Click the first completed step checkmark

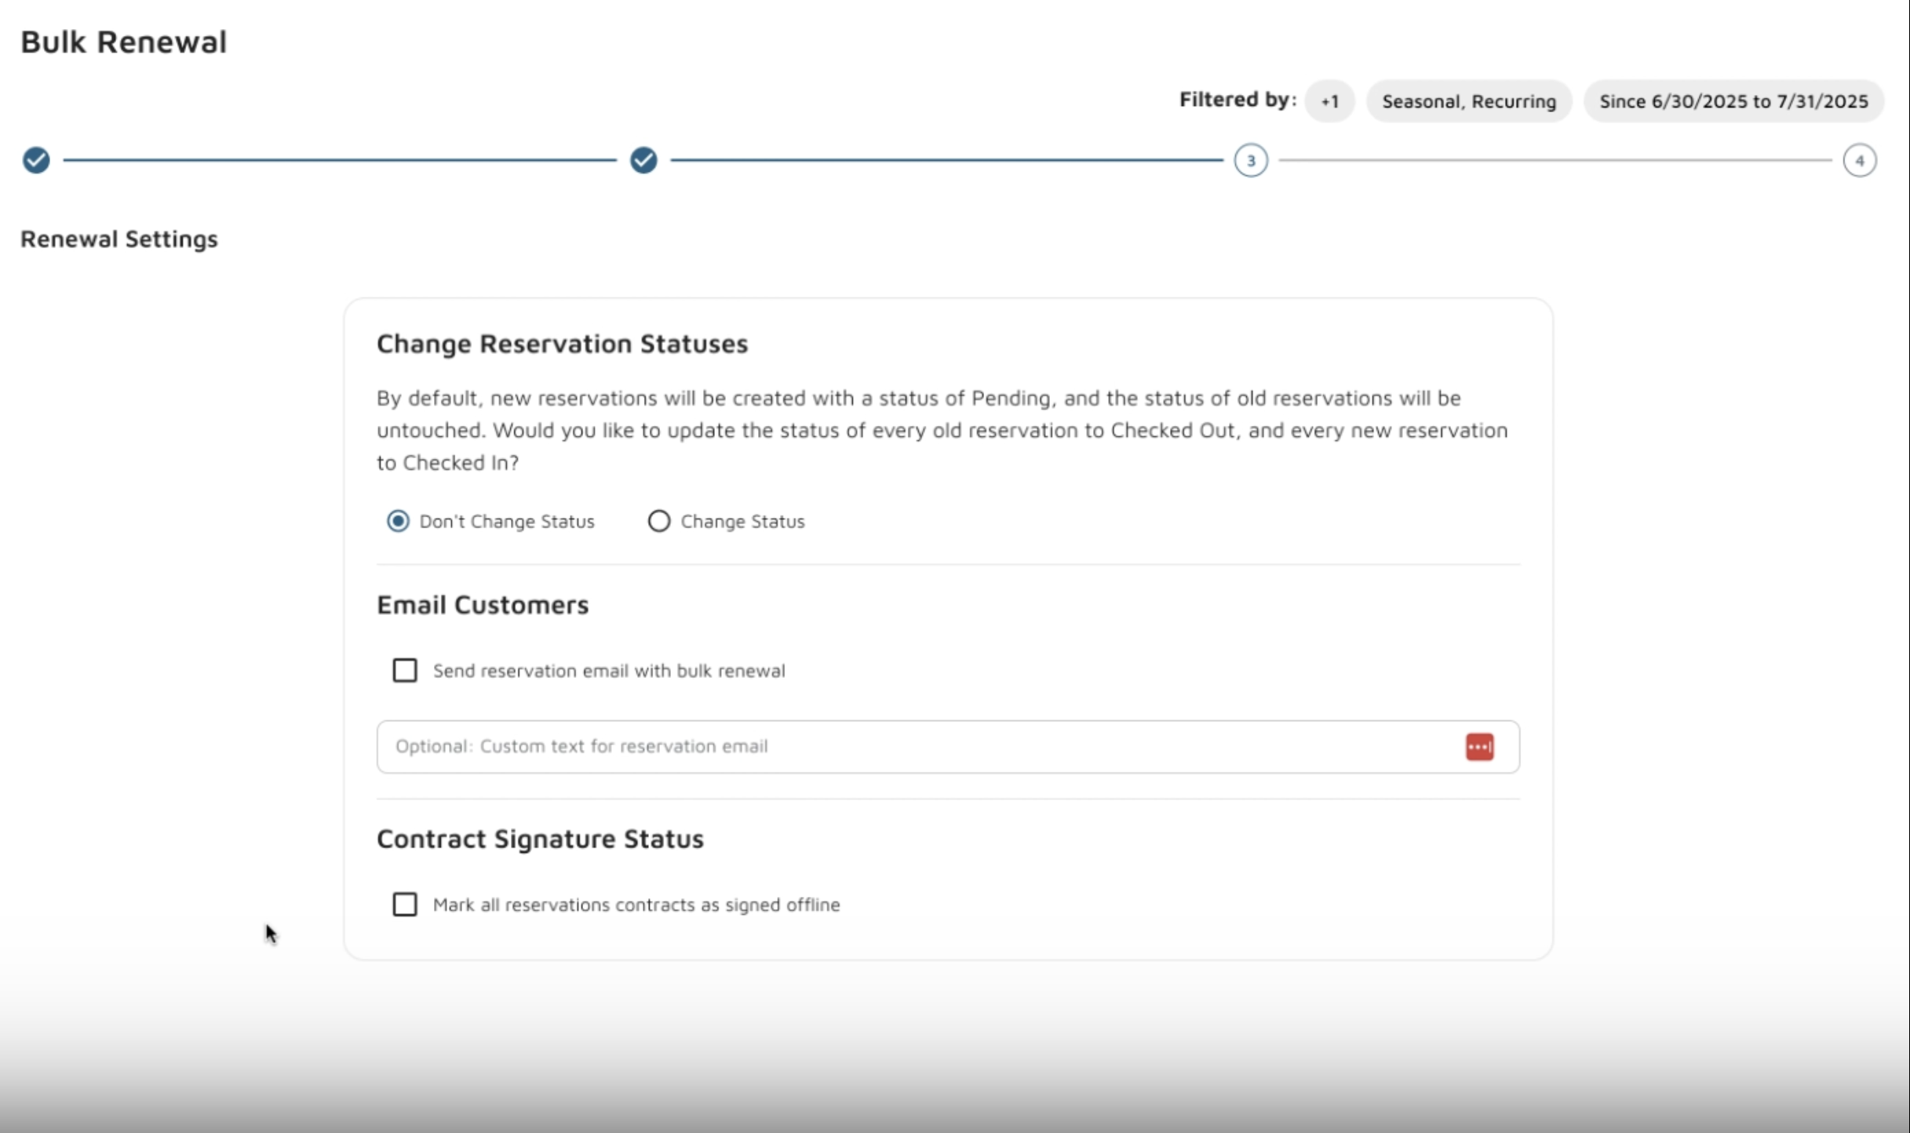(x=36, y=160)
